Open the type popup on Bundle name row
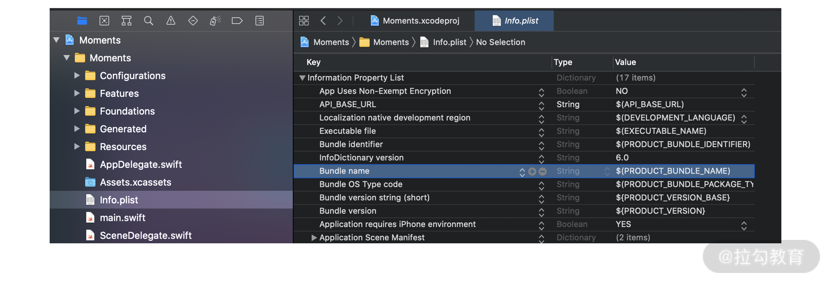The height and width of the screenshot is (284, 831). 607,171
